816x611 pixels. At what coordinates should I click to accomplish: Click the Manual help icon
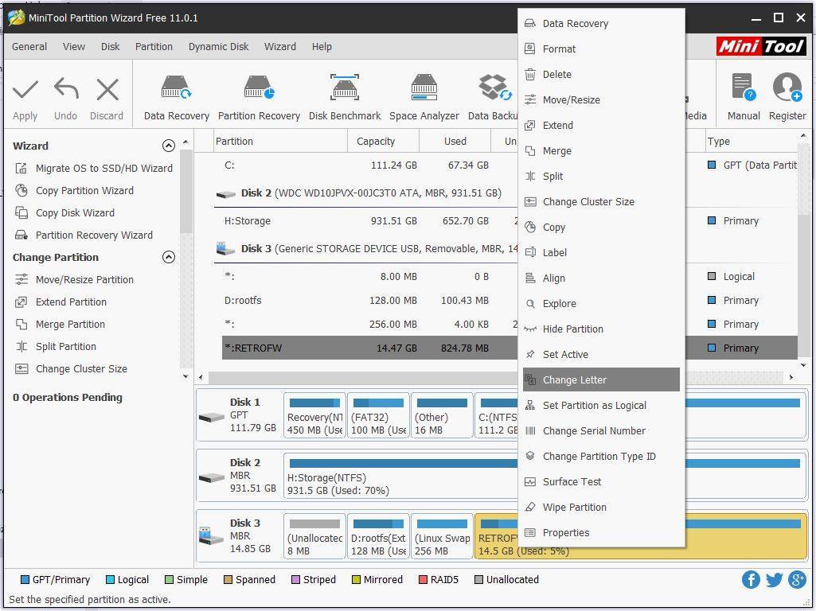[743, 87]
